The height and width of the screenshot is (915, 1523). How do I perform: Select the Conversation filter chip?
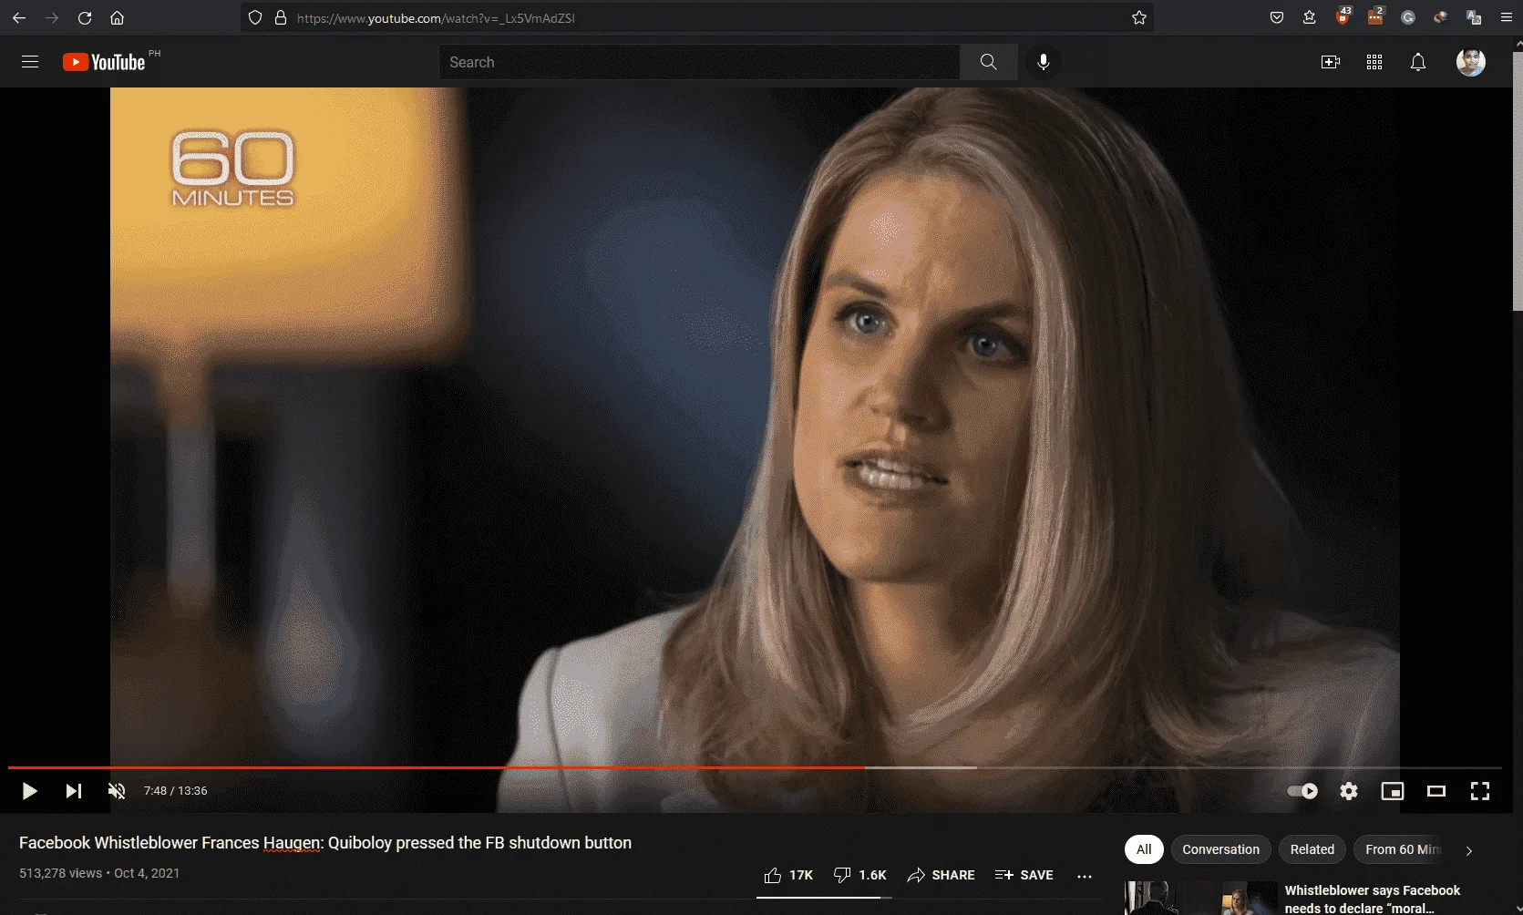[1221, 849]
